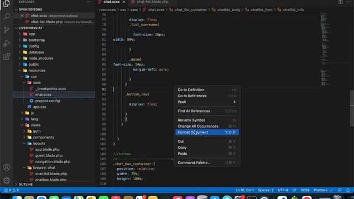The image size is (354, 199).
Task: Switch to chat-list.blade.php tab
Action: point(153,2)
